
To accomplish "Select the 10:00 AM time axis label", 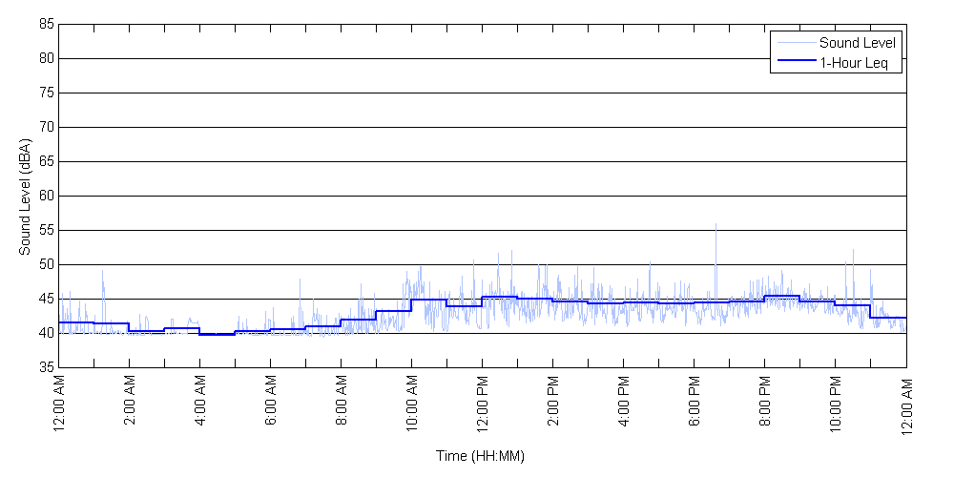I will tap(411, 404).
